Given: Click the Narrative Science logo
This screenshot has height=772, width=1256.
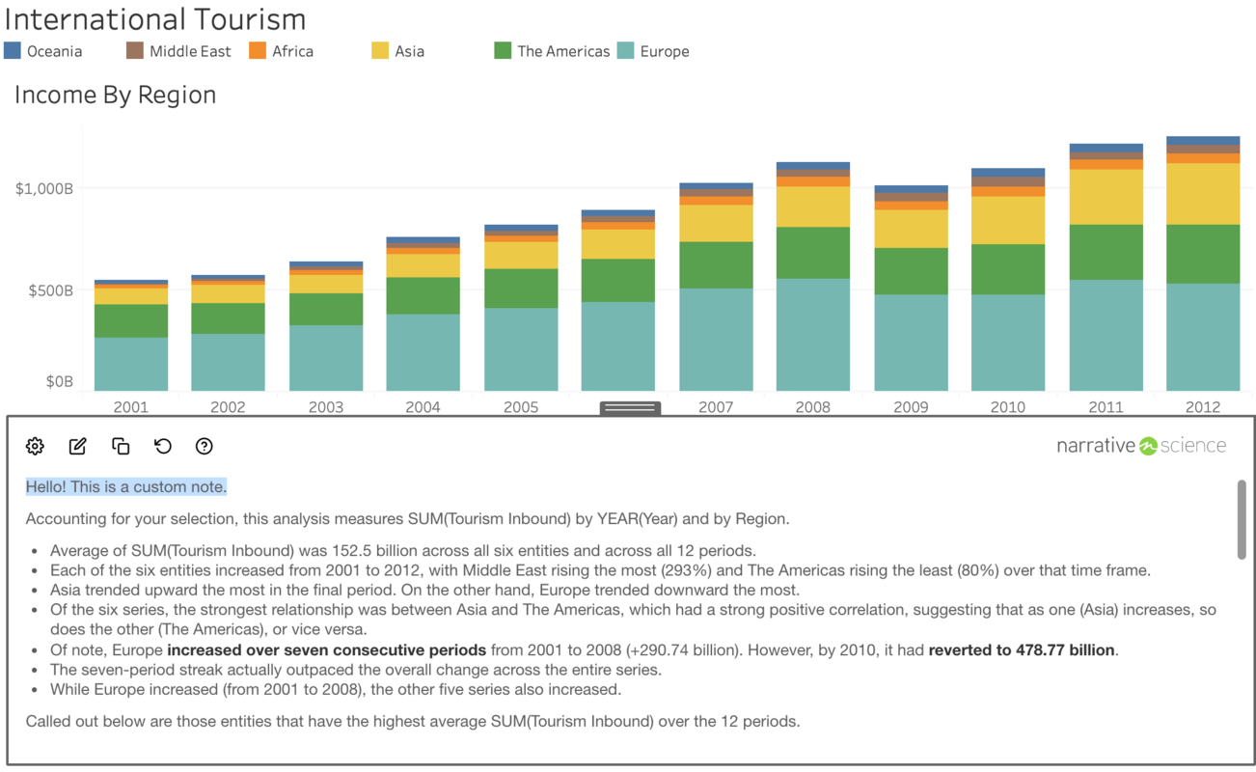Looking at the screenshot, I should point(1141,446).
